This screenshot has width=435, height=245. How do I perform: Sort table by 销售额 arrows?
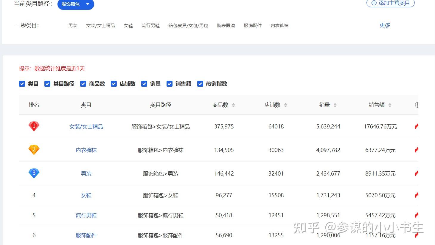(x=390, y=105)
